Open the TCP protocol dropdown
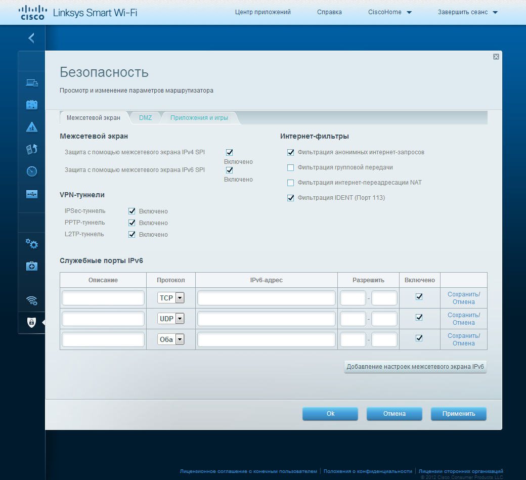This screenshot has height=480, width=526. pyautogui.click(x=171, y=298)
